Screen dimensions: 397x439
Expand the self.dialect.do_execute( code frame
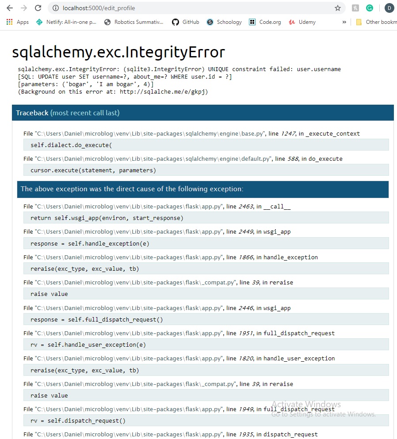[206, 145]
